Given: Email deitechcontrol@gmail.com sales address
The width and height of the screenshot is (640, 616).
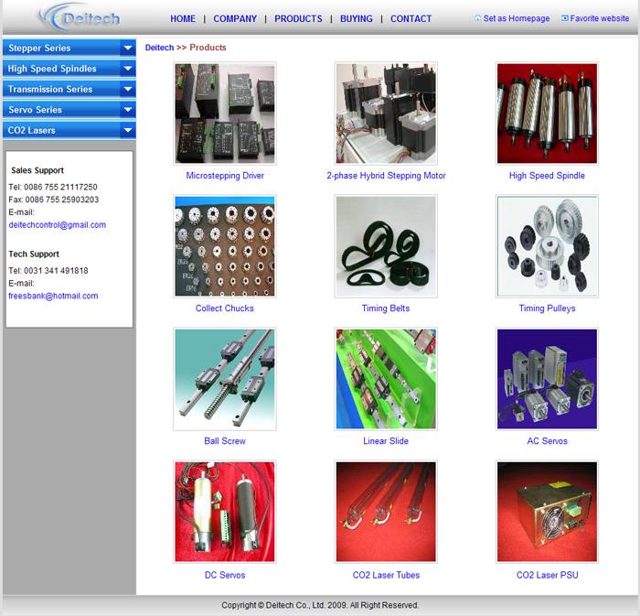Looking at the screenshot, I should (x=57, y=225).
